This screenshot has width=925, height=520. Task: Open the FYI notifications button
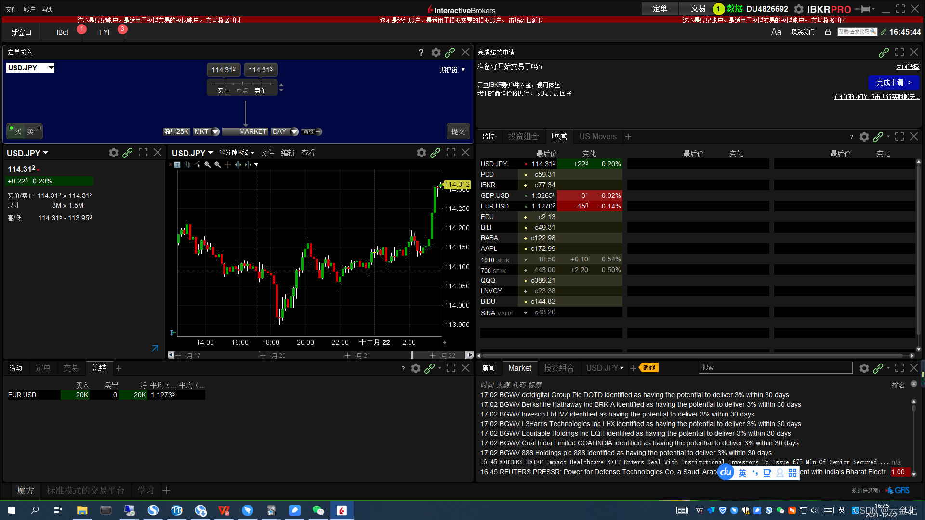coord(105,32)
